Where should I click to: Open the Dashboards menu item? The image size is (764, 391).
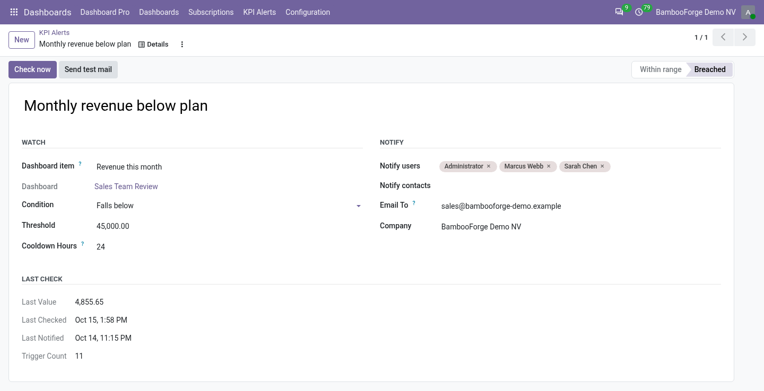159,12
